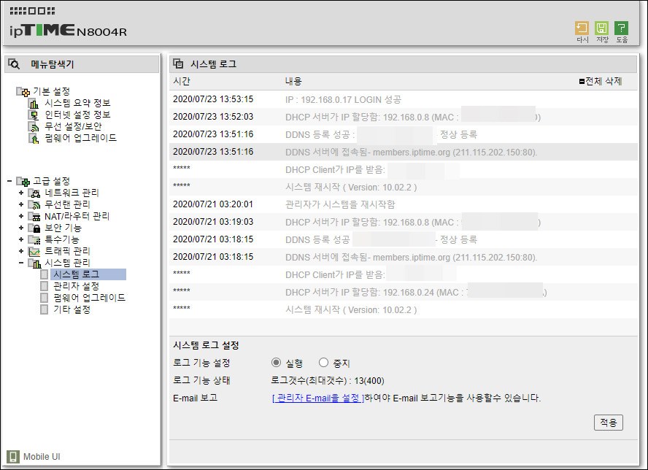Click the 시스템 요약 정보 icon
The height and width of the screenshot is (470, 648).
point(34,103)
